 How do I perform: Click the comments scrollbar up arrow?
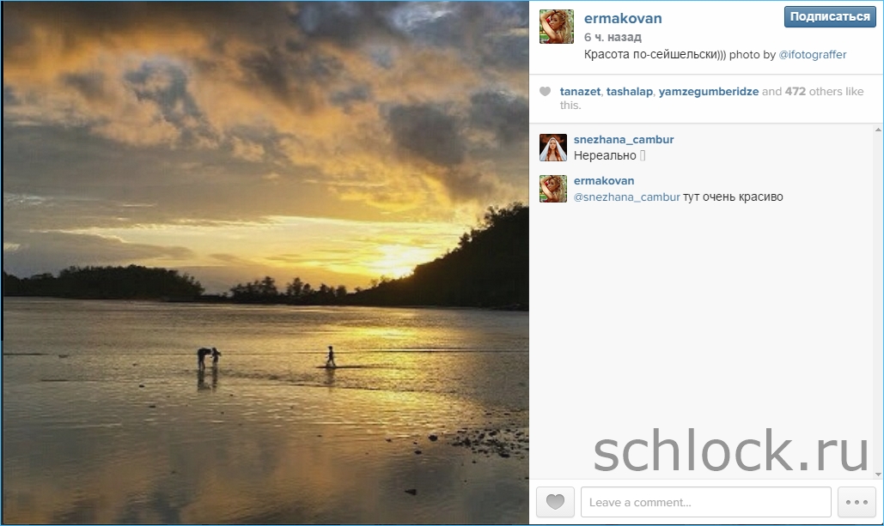876,131
